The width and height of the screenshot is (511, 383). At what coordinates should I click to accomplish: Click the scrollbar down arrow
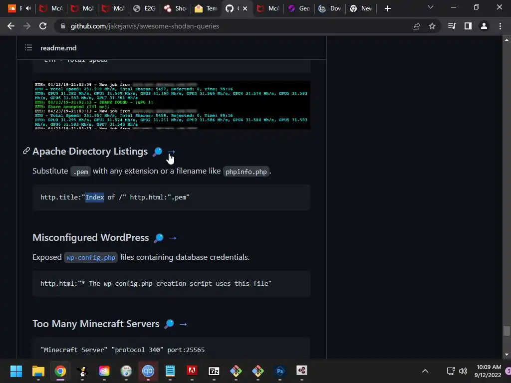(507, 355)
